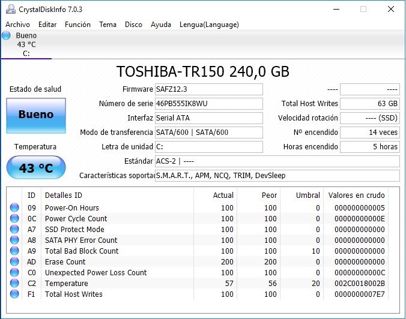Click the status orb next to SSD Protect Mode
This screenshot has height=319, width=406.
14,230
